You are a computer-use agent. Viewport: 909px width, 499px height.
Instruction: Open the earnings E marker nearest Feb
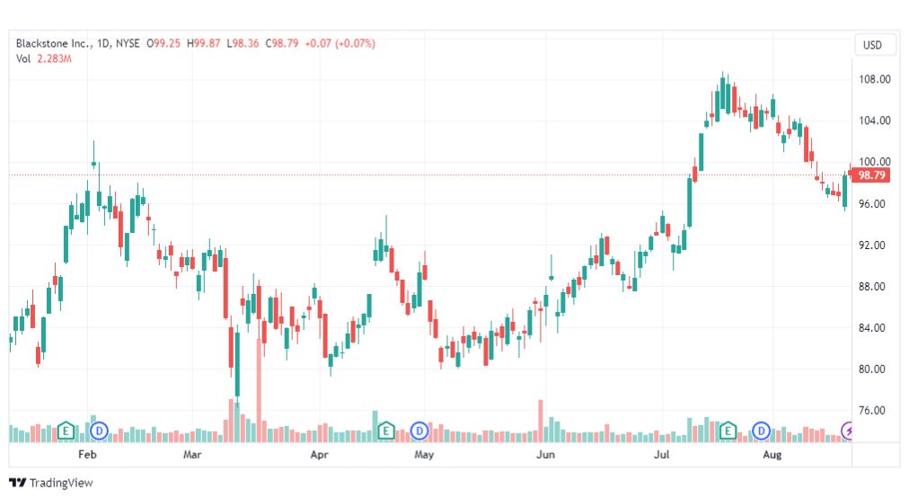(x=66, y=431)
